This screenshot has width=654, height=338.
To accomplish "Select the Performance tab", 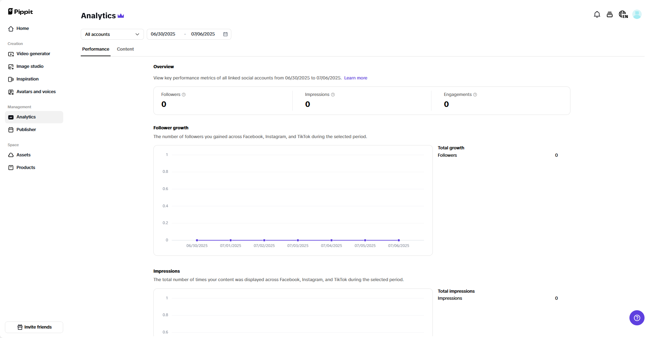I will tap(95, 49).
